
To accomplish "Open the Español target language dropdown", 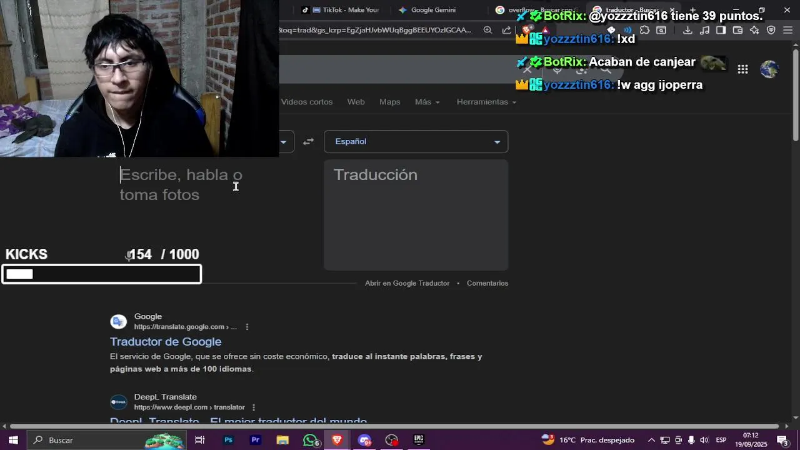I will click(416, 142).
